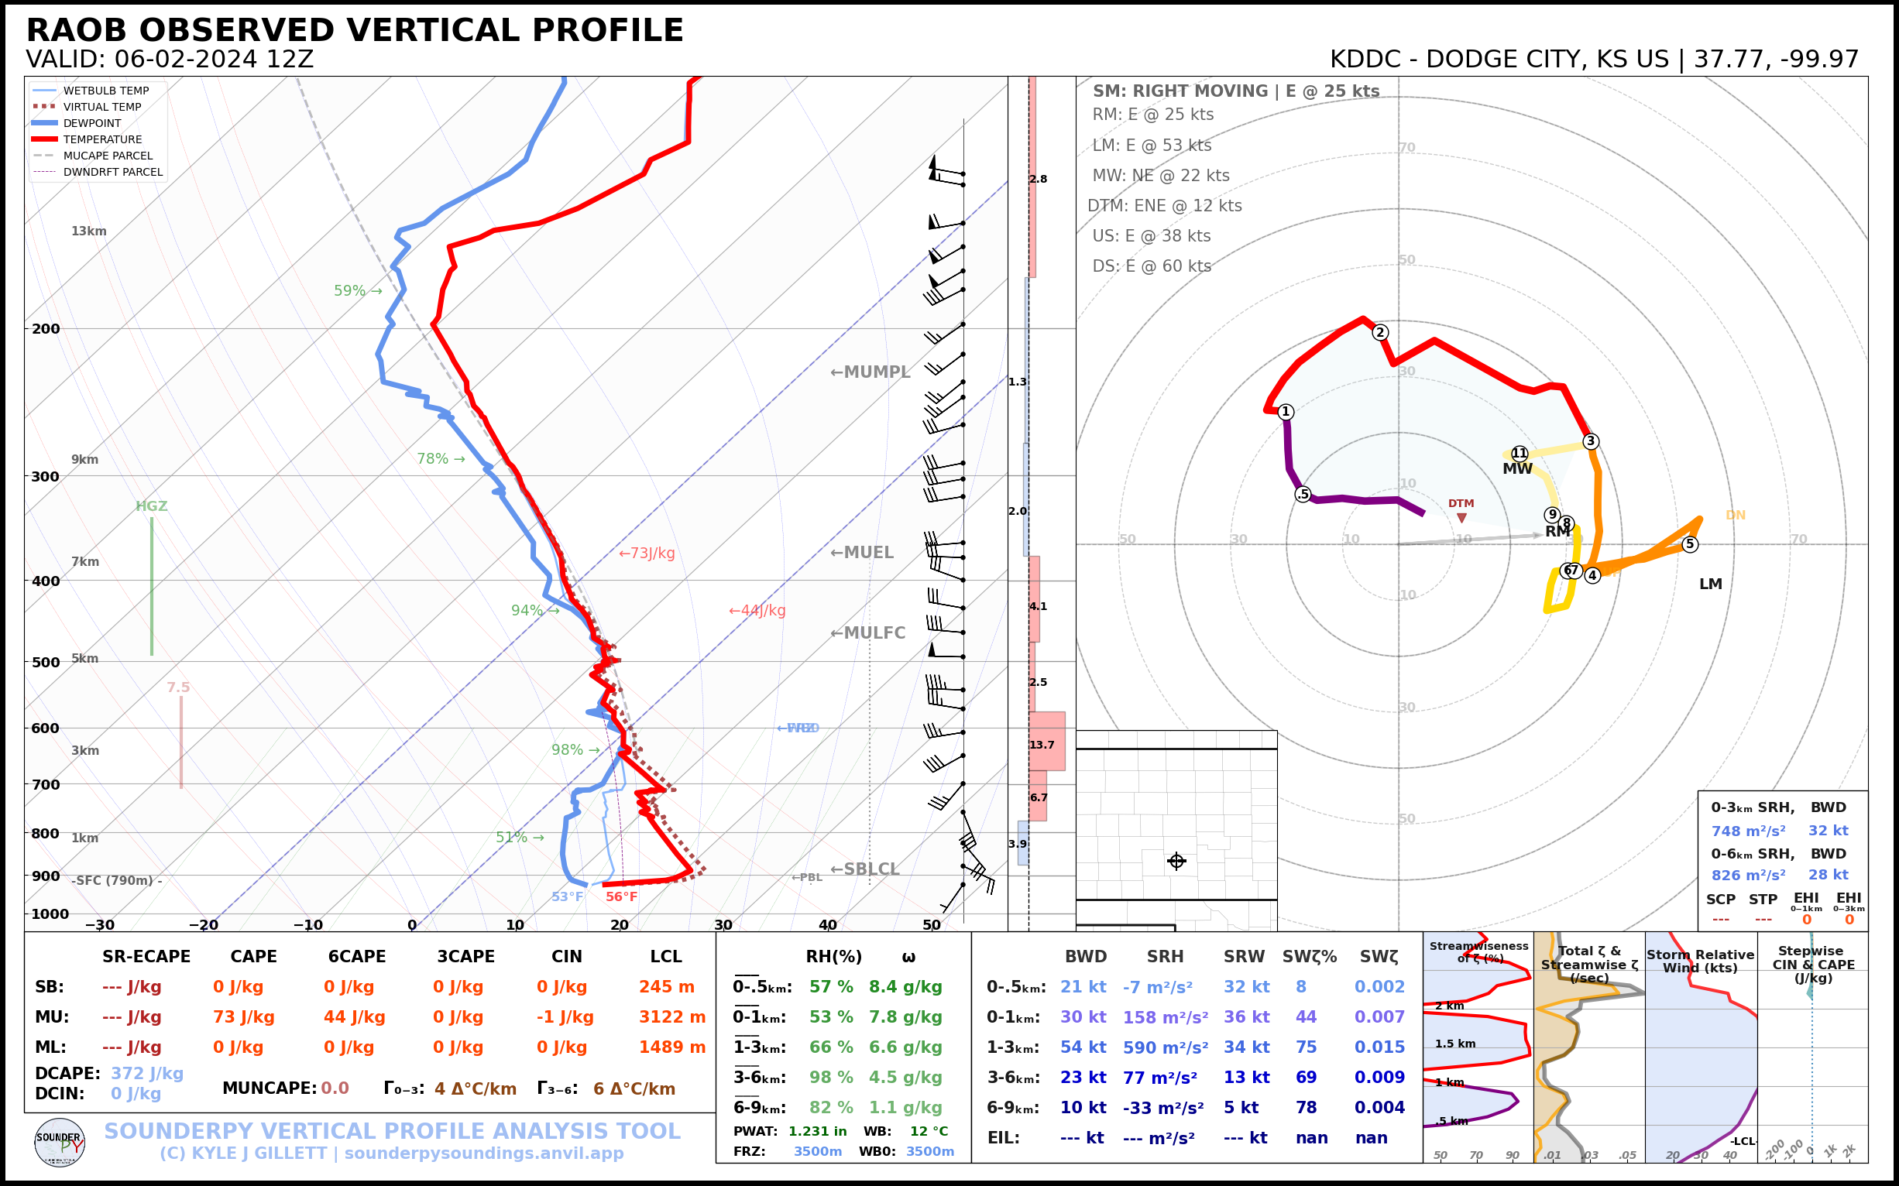
Task: Click the sounderpysoundings.anvil.app link text
Action: (x=483, y=1153)
